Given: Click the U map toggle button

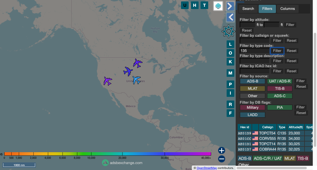Looking at the screenshot, I should (185, 5).
